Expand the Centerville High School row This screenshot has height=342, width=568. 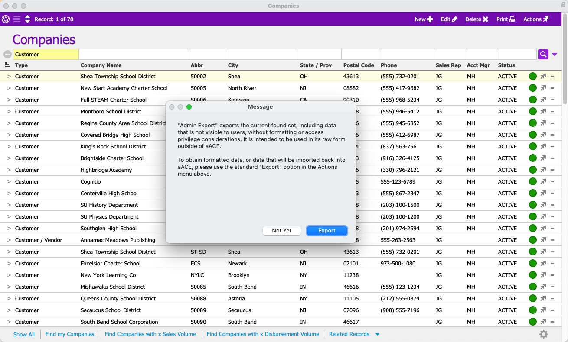pos(9,193)
